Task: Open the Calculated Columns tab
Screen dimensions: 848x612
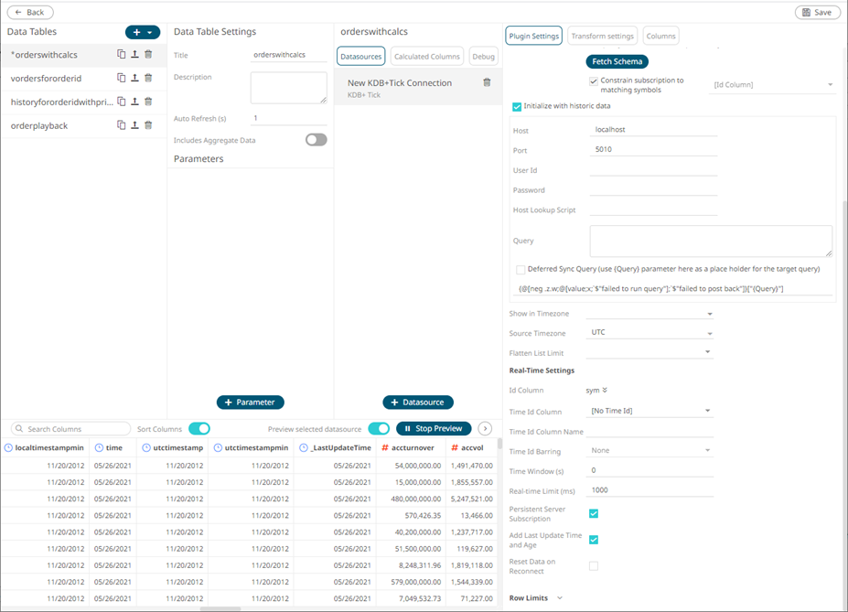Action: (427, 57)
